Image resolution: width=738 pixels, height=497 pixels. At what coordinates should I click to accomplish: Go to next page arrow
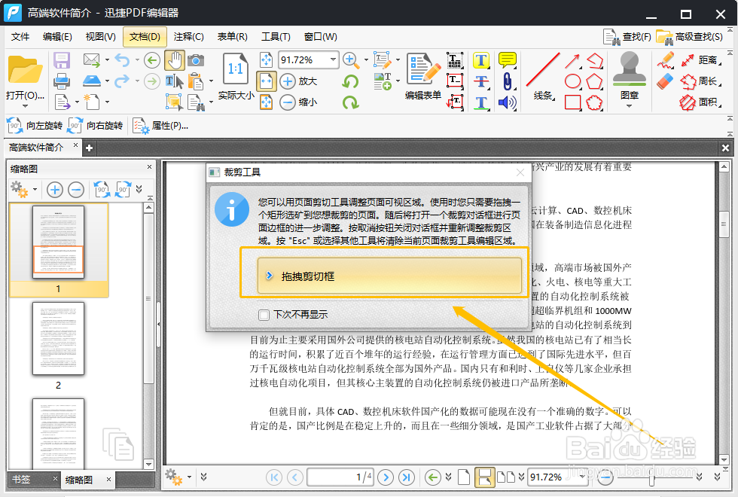[386, 477]
